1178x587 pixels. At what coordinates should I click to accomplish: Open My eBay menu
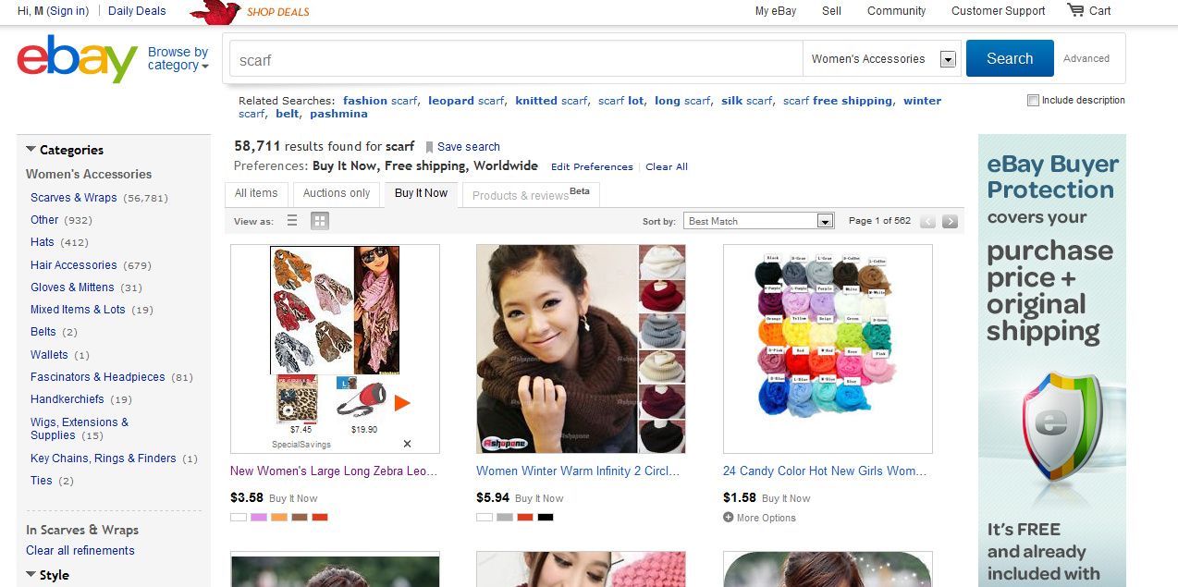775,11
